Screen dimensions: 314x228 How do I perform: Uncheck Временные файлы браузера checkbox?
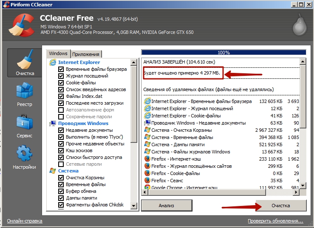61,69
